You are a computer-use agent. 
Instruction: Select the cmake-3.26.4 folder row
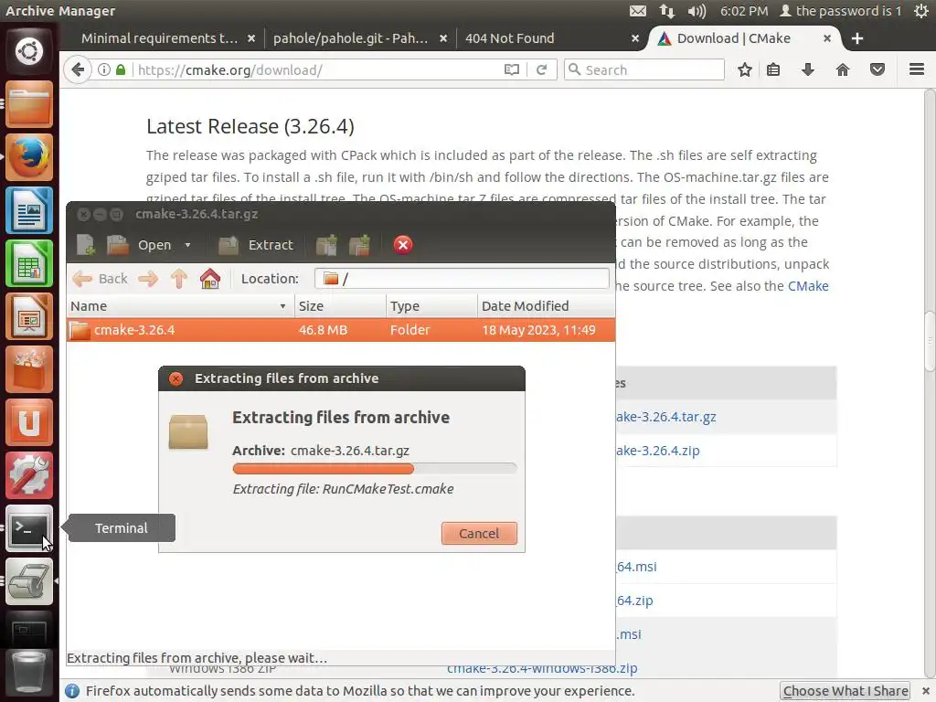tap(341, 330)
